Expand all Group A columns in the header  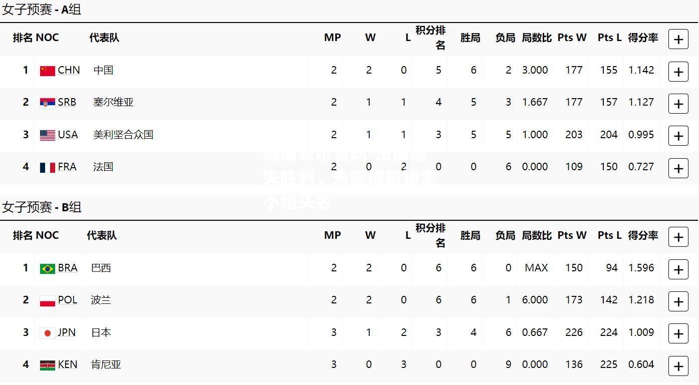point(678,39)
